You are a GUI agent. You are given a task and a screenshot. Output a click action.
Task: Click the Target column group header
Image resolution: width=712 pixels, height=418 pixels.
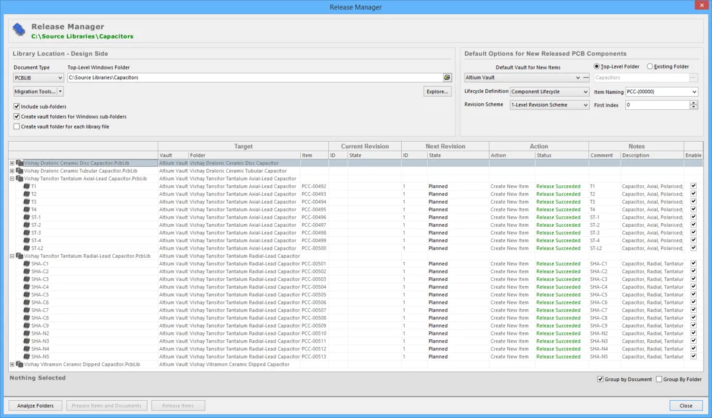tap(243, 146)
